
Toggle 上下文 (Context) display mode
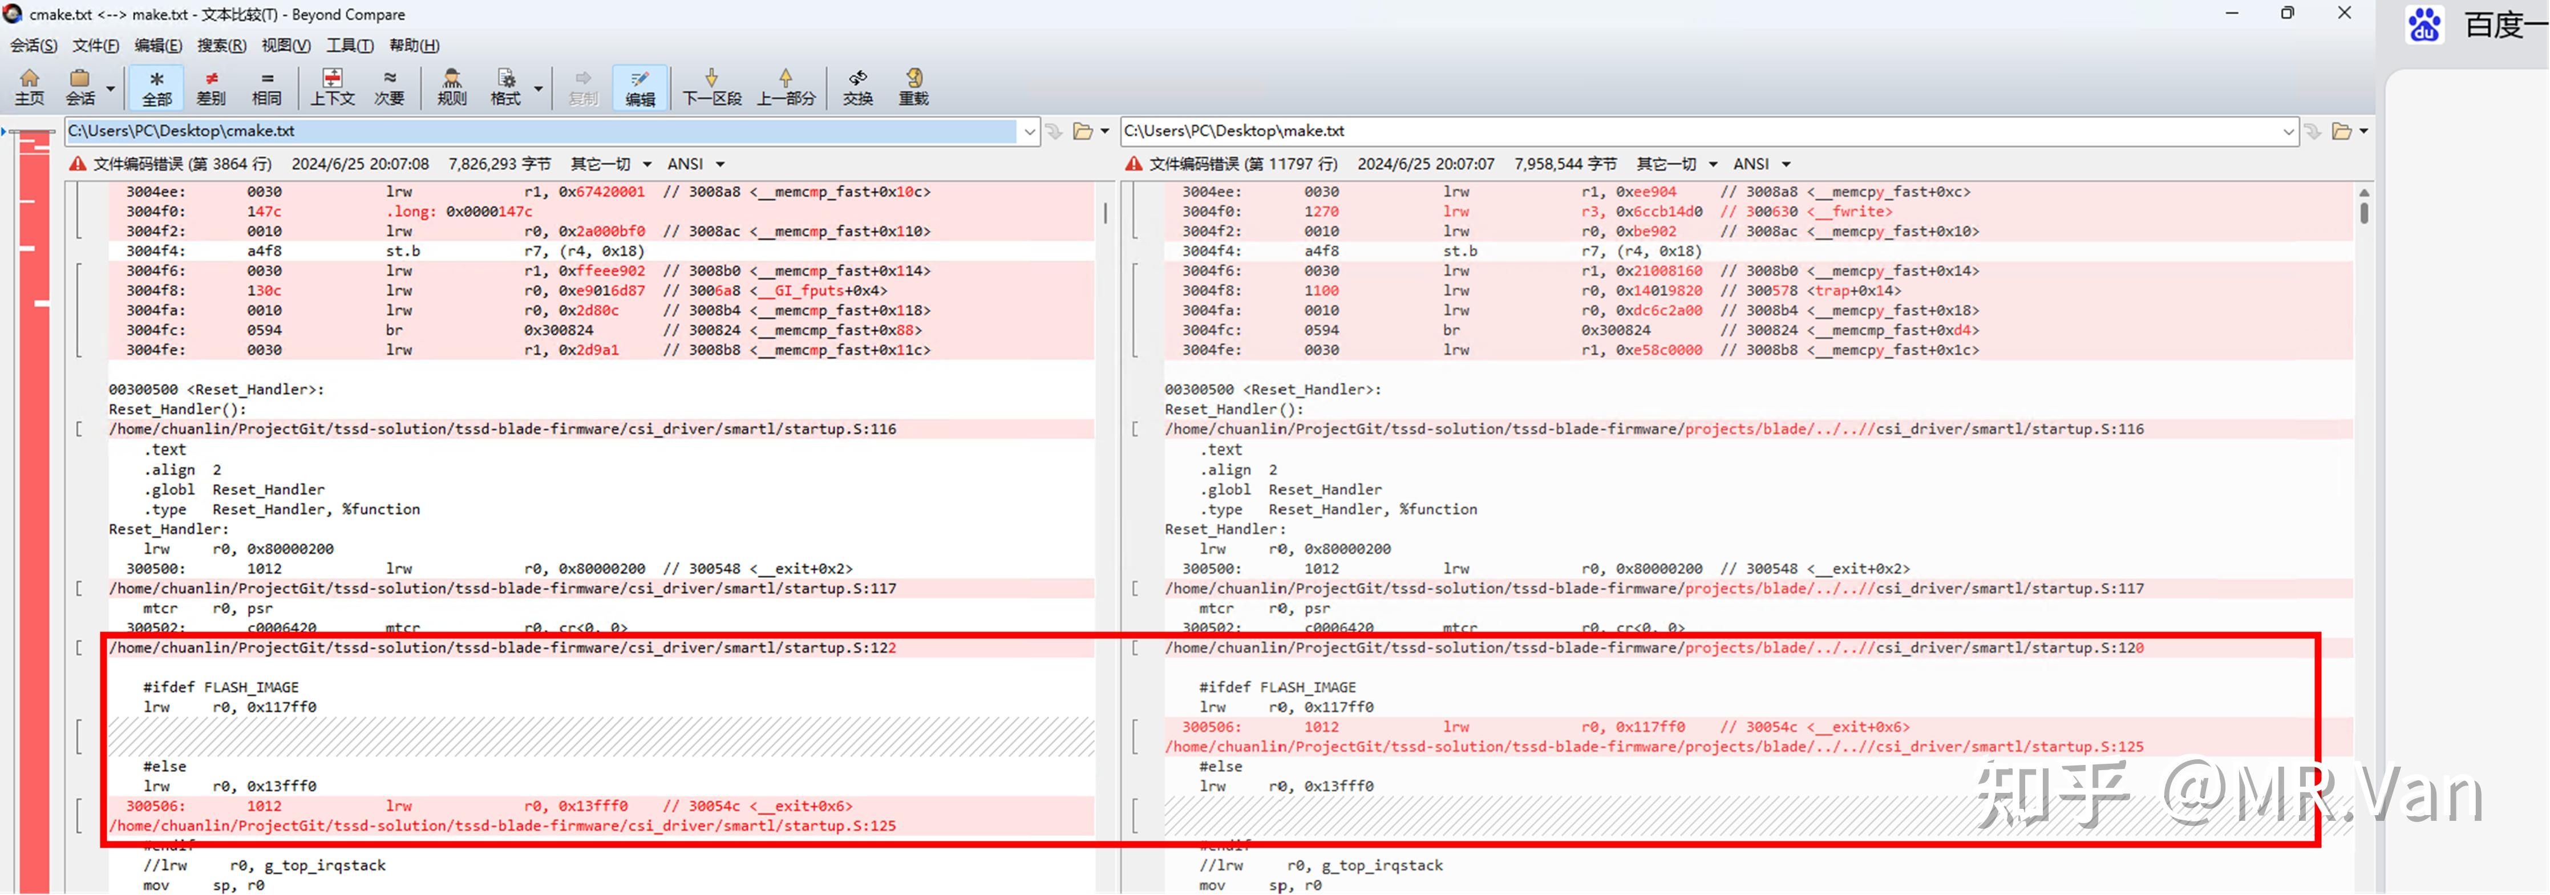click(333, 87)
